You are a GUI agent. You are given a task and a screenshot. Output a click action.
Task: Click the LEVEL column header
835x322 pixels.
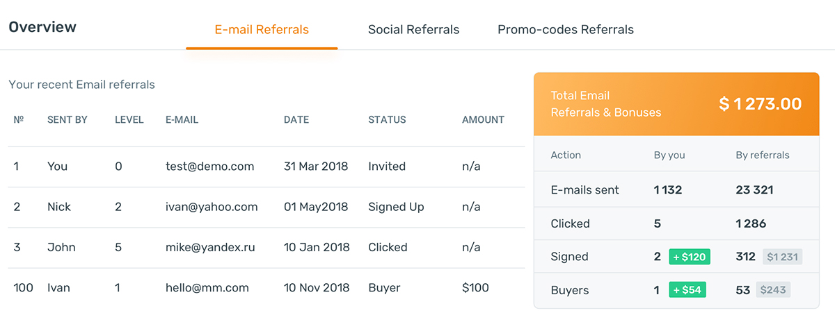(129, 120)
